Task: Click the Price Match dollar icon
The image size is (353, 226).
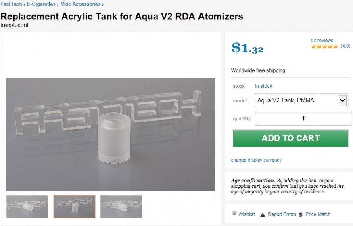Action: coord(301,215)
